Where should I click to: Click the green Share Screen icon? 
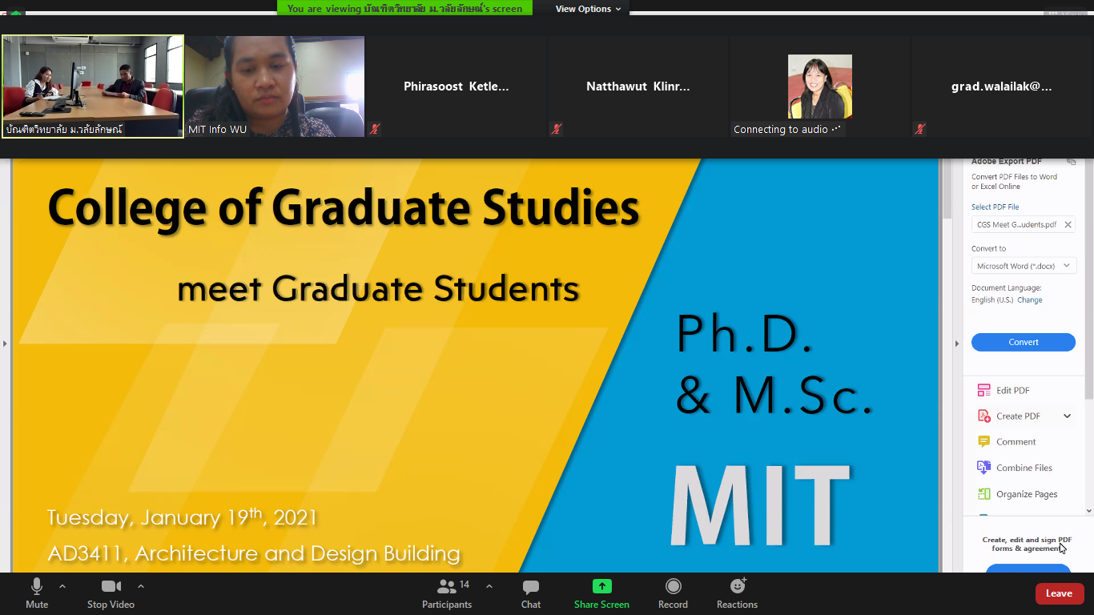coord(601,587)
